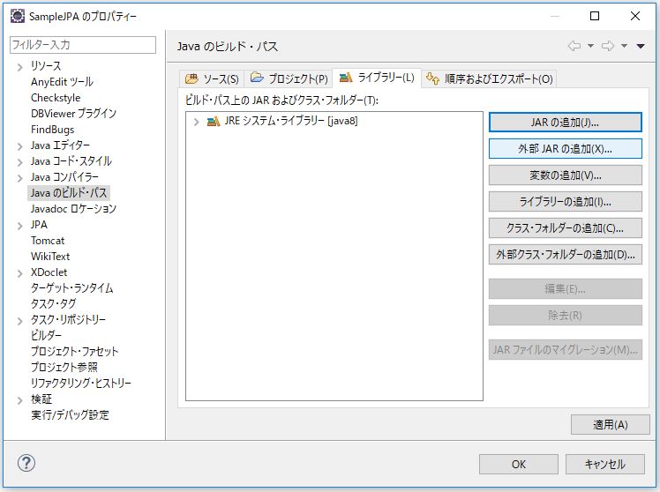Expand the JRE システム・ライブラリー node
Screen dimensions: 660x492
tap(196, 122)
